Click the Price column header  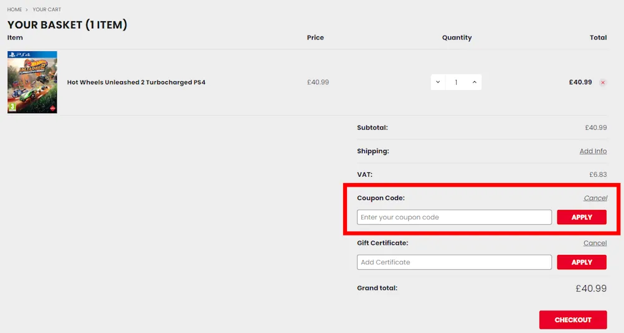tap(315, 37)
